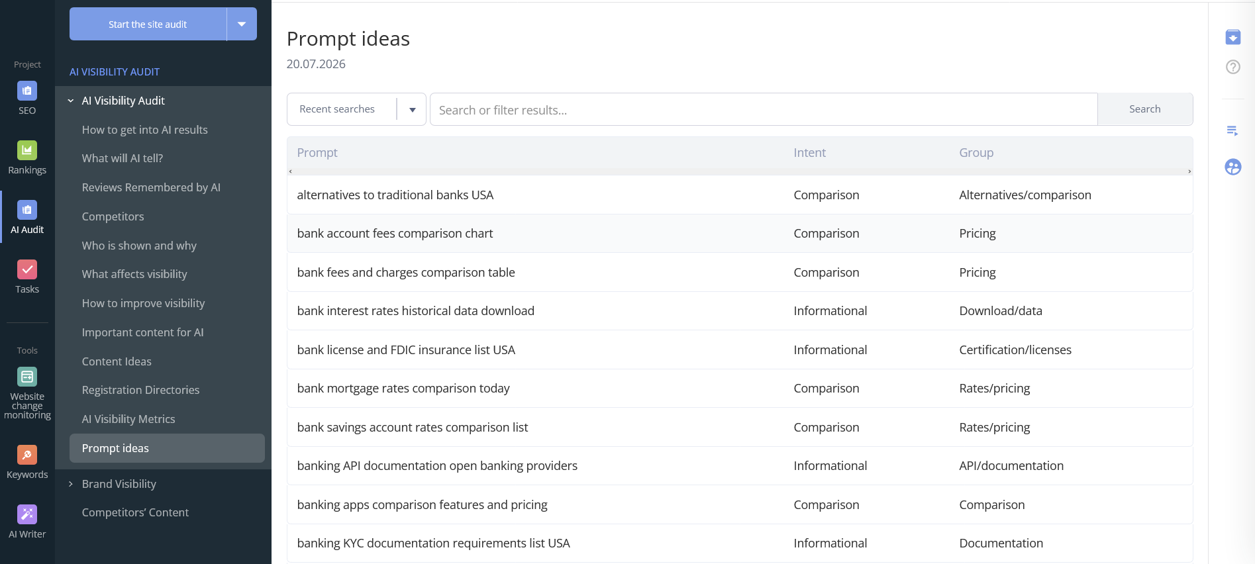
Task: Focus the Search or filter results field
Action: pyautogui.click(x=764, y=109)
